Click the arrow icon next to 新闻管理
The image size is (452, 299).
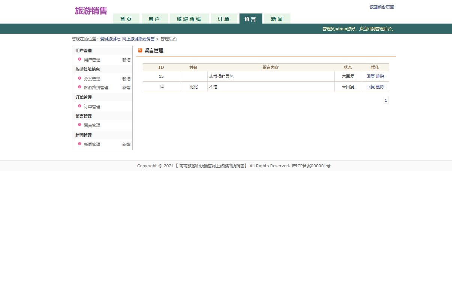(79, 144)
